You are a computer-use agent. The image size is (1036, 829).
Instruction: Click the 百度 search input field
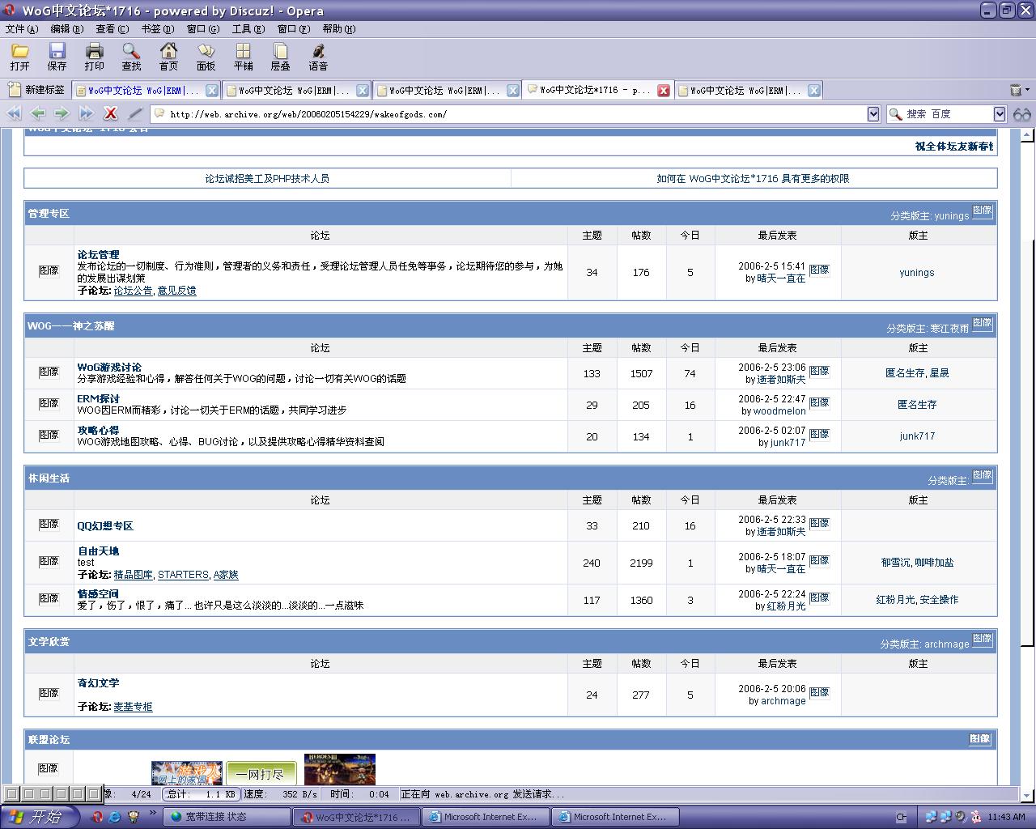tap(947, 114)
